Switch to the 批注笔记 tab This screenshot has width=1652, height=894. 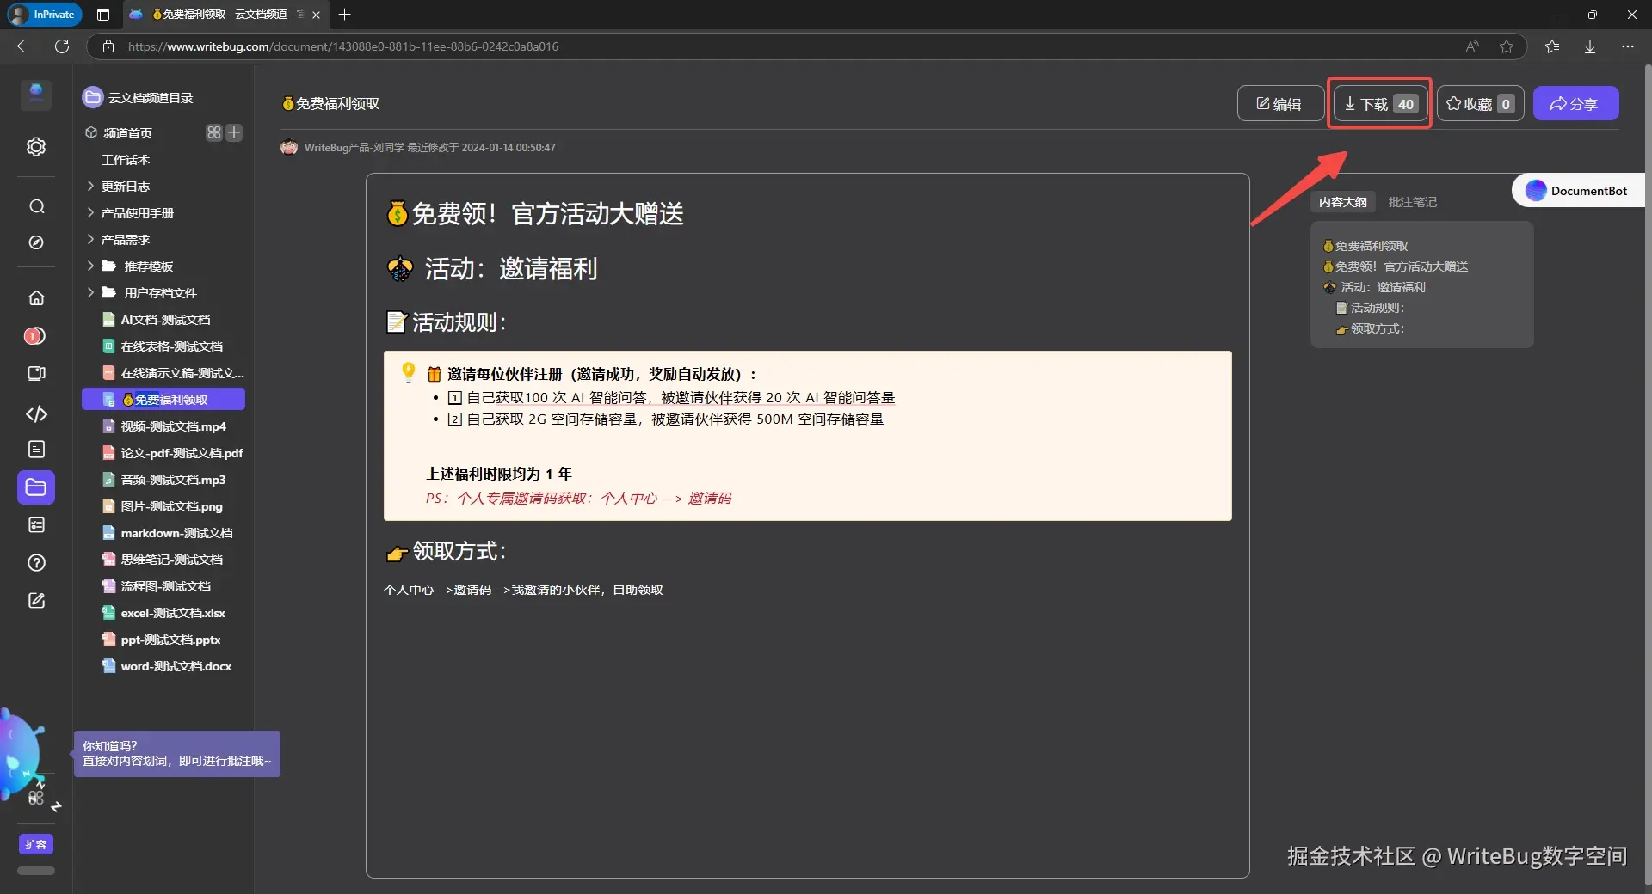click(1412, 201)
